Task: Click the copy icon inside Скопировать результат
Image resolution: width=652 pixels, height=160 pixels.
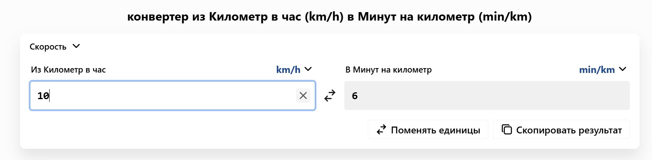Action: pos(506,129)
